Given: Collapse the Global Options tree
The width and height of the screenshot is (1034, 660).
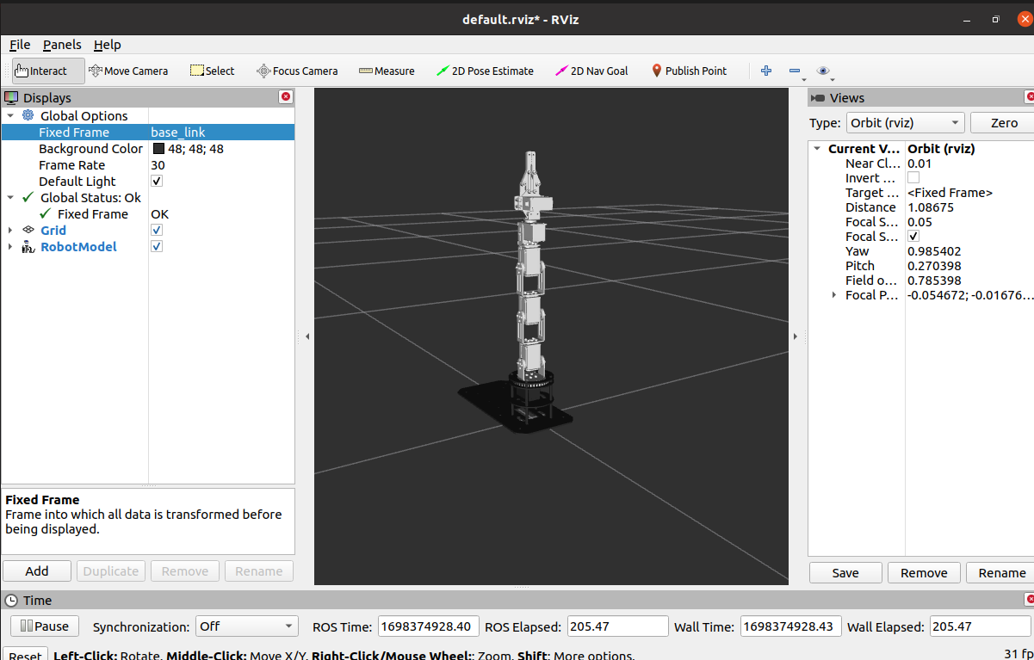Looking at the screenshot, I should 10,115.
